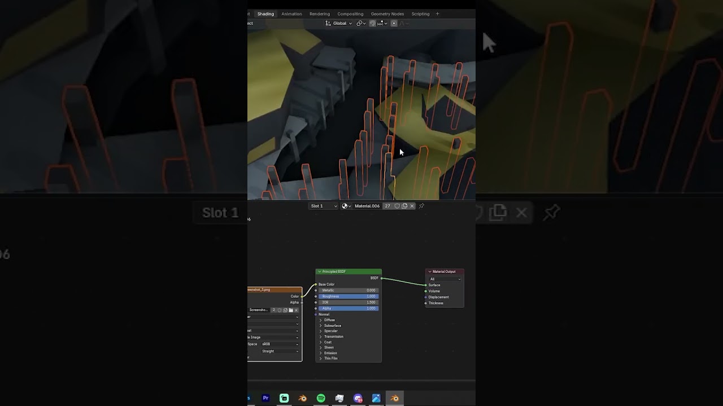Image resolution: width=723 pixels, height=406 pixels.
Task: Adjust the Alpha slider on Principled BSDF
Action: click(349, 308)
